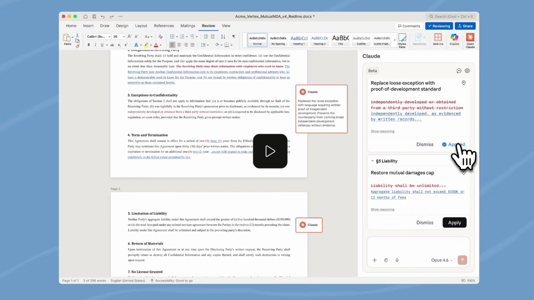This screenshot has width=534, height=300.
Task: Open the References tab
Action: [x=164, y=26]
